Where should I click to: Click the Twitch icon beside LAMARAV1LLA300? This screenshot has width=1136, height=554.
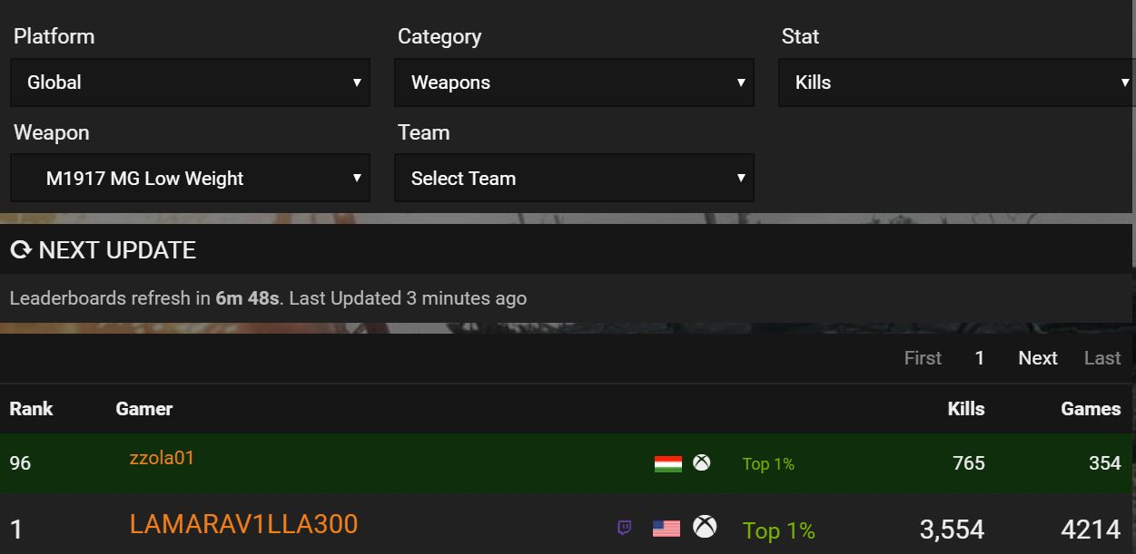(625, 528)
